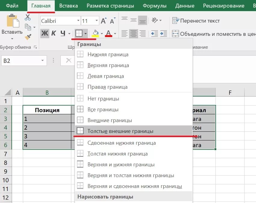
Task: Select Внешние границы option
Action: pyautogui.click(x=134, y=120)
